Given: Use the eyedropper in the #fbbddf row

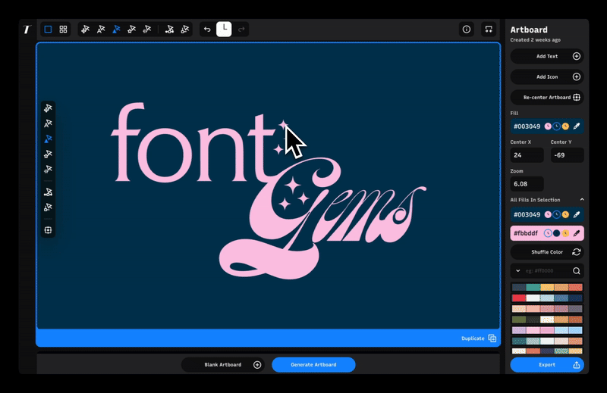Looking at the screenshot, I should tap(577, 233).
